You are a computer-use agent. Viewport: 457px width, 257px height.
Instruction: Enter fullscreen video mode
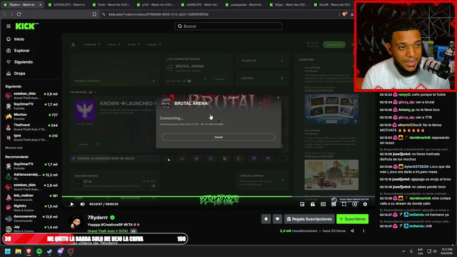click(344, 204)
